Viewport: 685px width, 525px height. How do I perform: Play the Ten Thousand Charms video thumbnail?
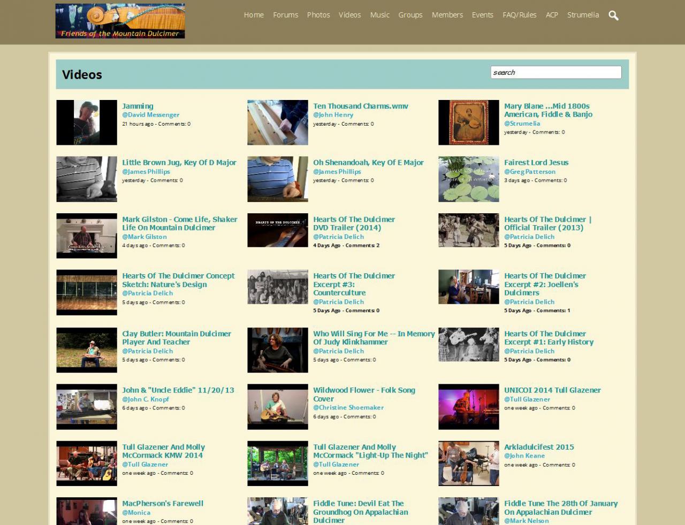click(x=277, y=122)
